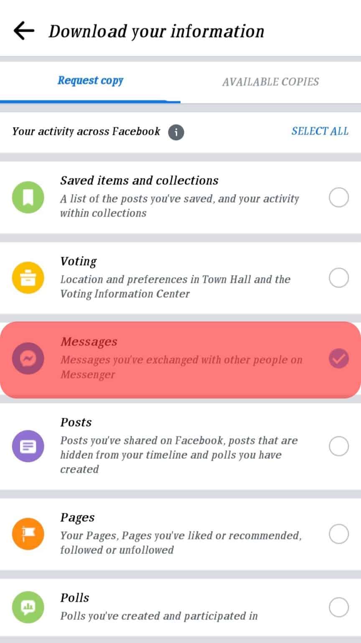Enable the Posts selection circle
The image size is (361, 643).
338,446
